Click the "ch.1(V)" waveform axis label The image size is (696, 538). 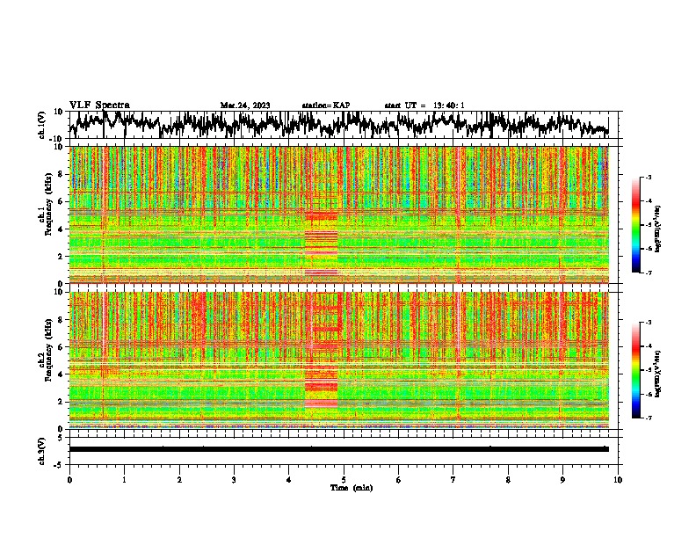pyautogui.click(x=42, y=125)
